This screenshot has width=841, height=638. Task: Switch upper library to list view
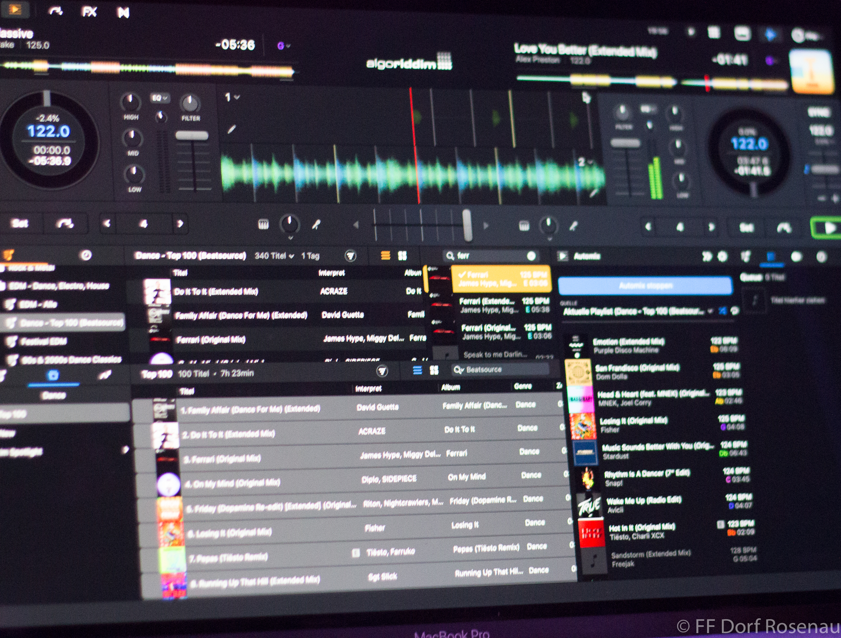[x=385, y=256]
